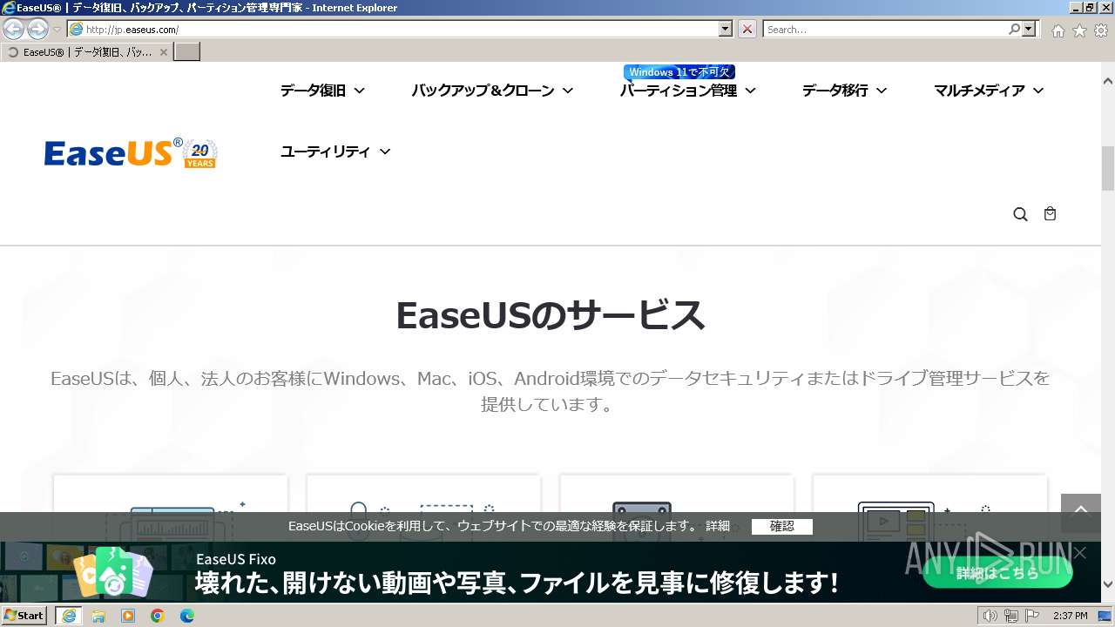Launch Google Chrome from taskbar
1115x627 pixels.
158,616
